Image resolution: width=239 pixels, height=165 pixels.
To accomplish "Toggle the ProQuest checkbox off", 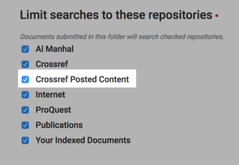I will (25, 110).
